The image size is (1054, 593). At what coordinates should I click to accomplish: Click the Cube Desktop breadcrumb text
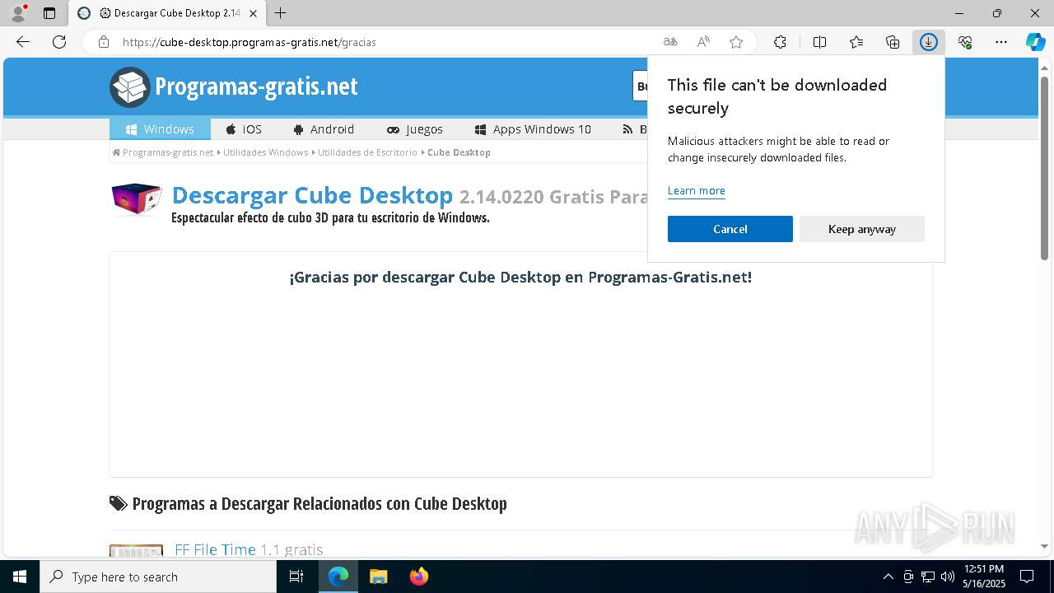tap(459, 152)
